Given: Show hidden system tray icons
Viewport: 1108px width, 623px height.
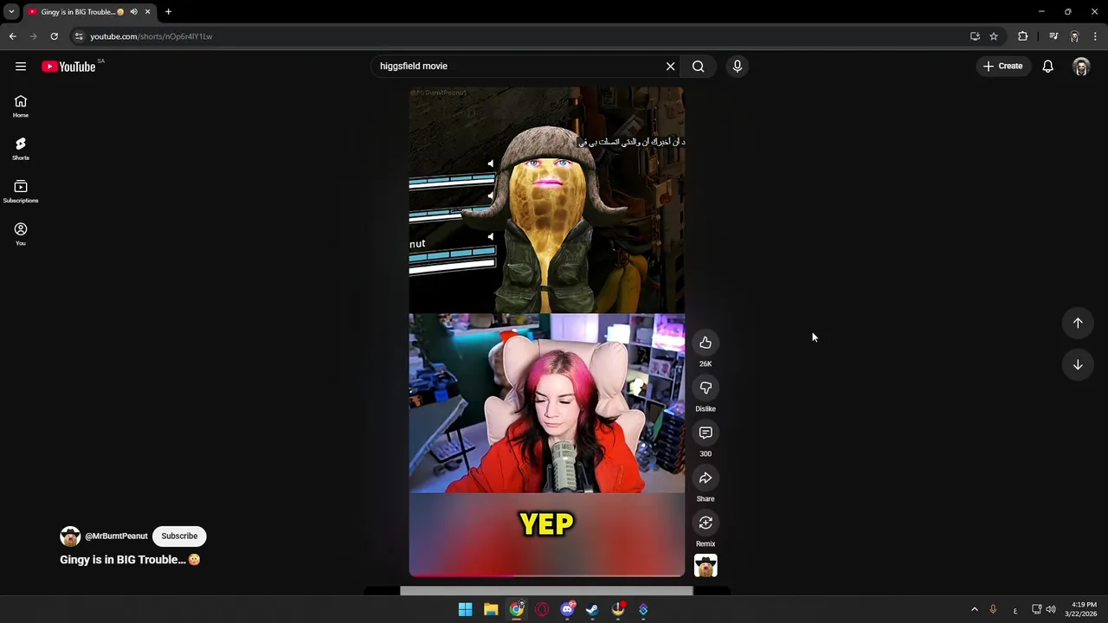Looking at the screenshot, I should [x=974, y=609].
